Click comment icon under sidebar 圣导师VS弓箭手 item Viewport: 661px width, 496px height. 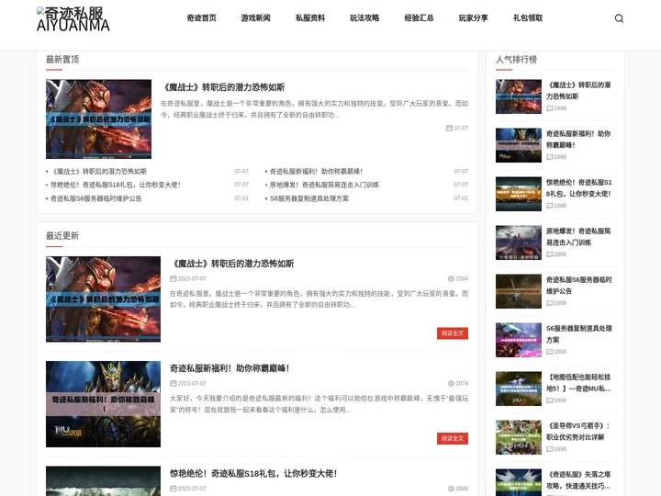click(550, 449)
